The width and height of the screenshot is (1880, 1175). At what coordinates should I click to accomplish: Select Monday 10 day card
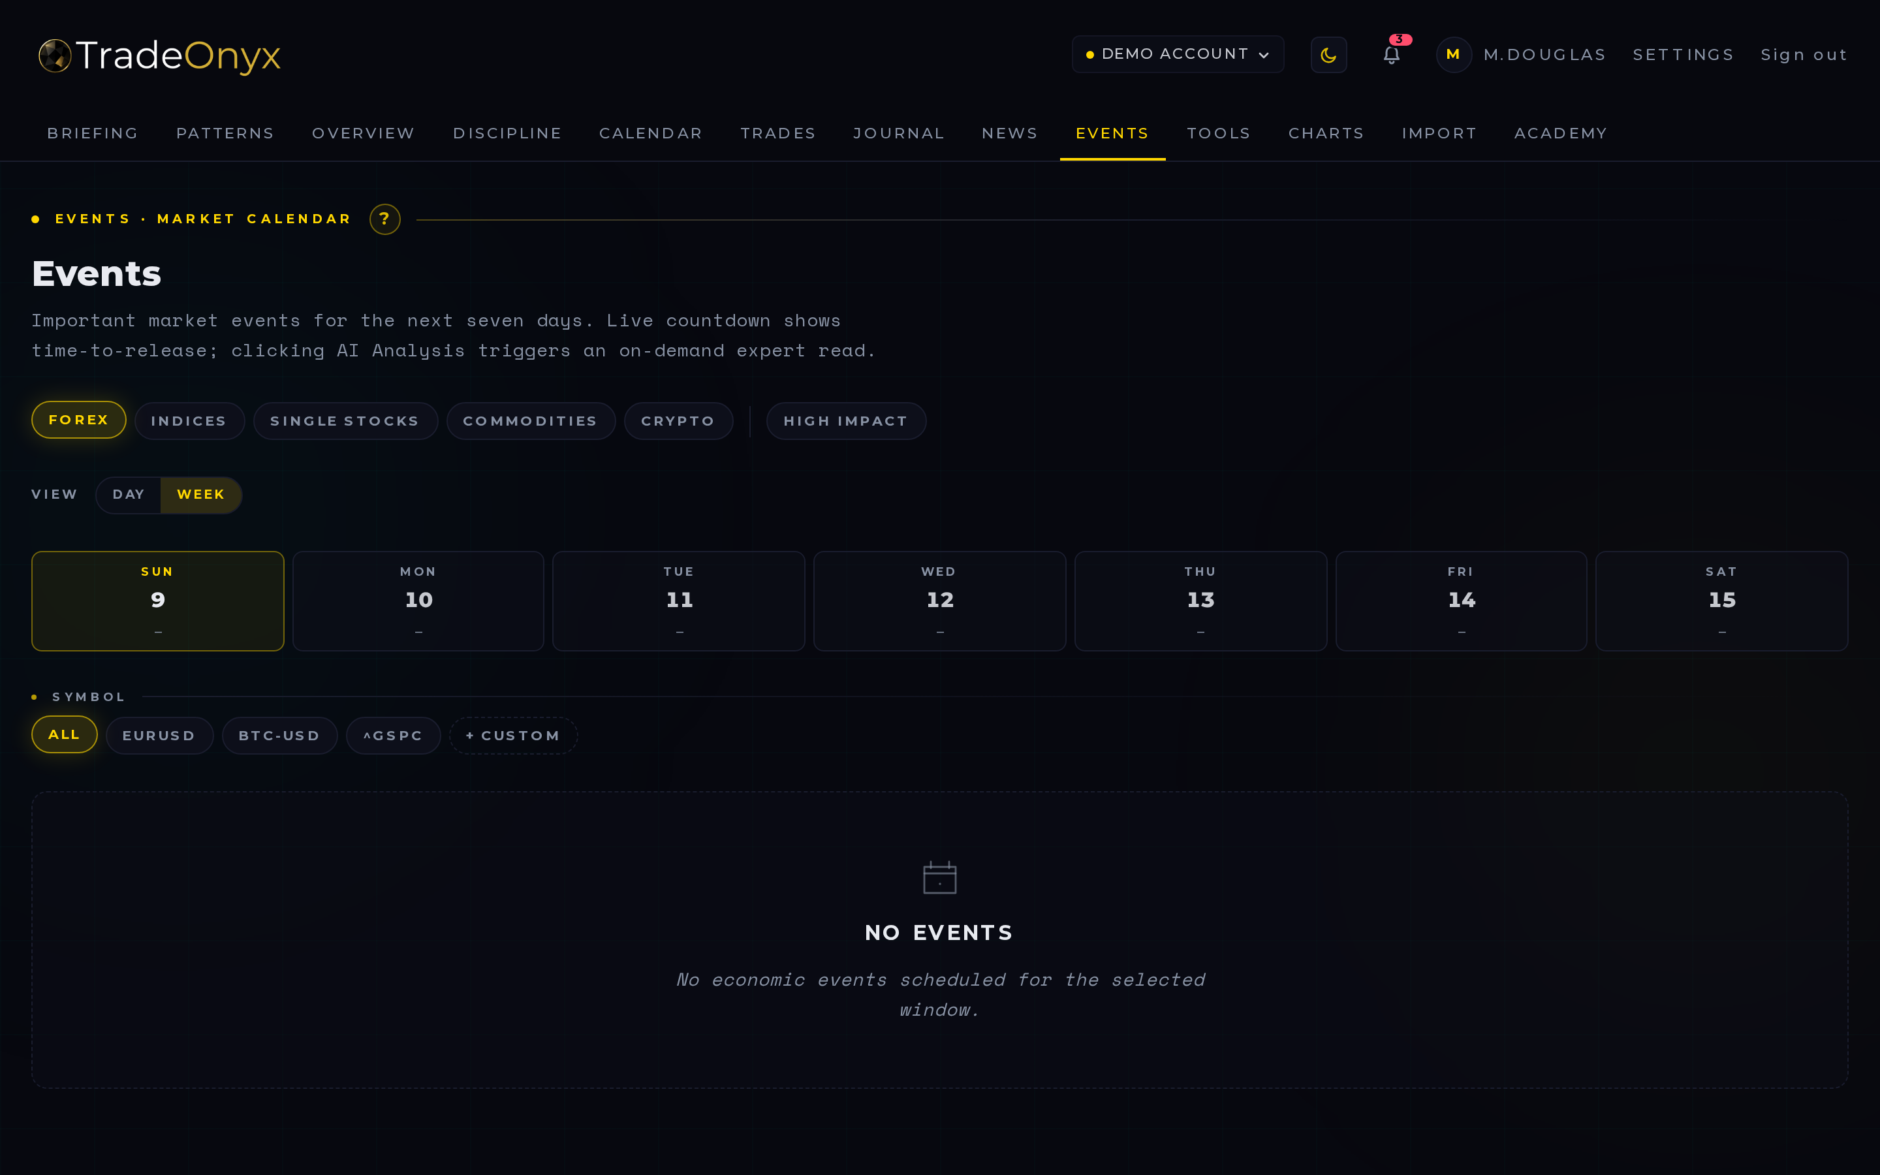pyautogui.click(x=418, y=601)
